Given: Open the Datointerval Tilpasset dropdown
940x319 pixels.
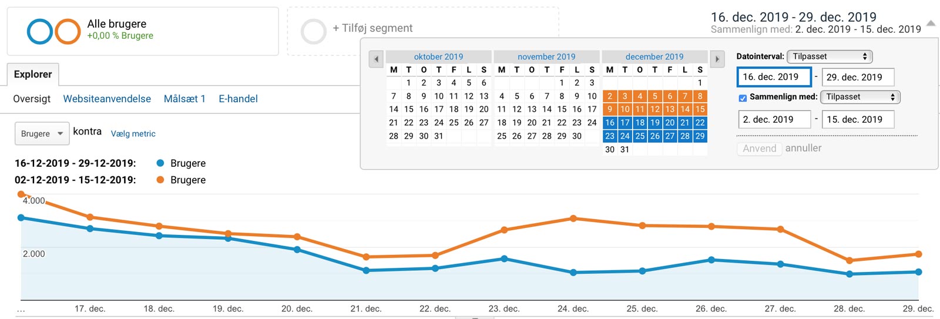Looking at the screenshot, I should pos(830,56).
